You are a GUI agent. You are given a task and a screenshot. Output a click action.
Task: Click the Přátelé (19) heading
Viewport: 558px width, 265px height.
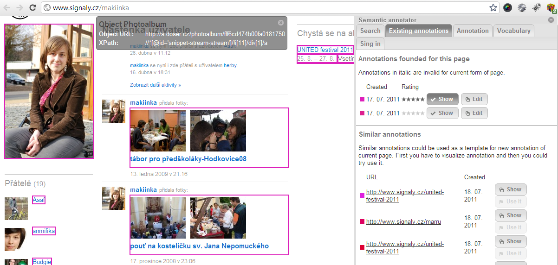point(25,183)
